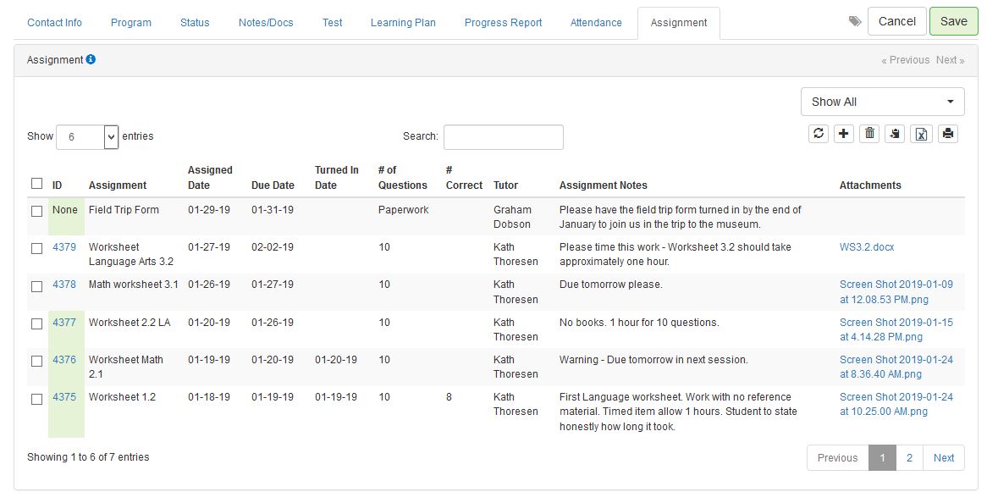The width and height of the screenshot is (987, 503).
Task: Click the tags icon beside Cancel
Action: coord(855,21)
